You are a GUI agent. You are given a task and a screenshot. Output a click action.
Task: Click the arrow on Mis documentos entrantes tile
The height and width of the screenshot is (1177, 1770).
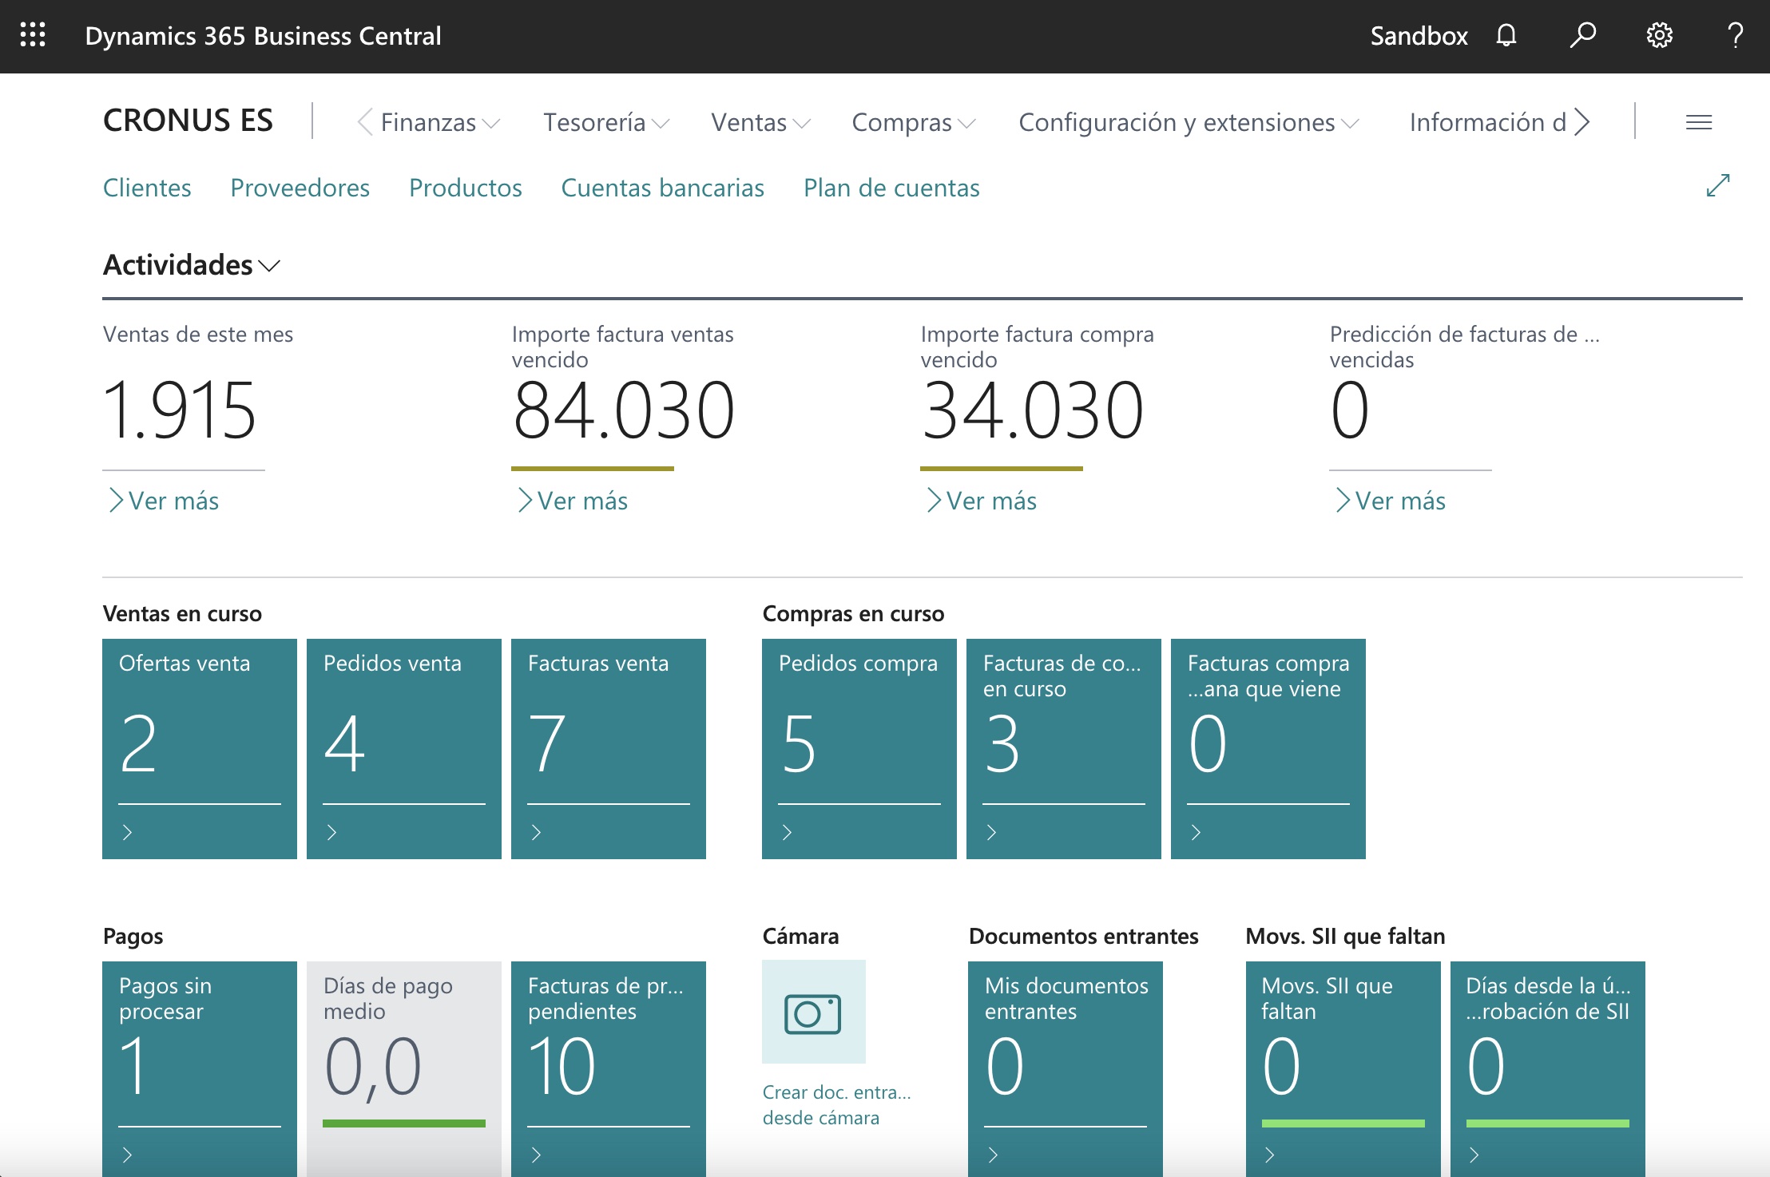click(x=993, y=1155)
